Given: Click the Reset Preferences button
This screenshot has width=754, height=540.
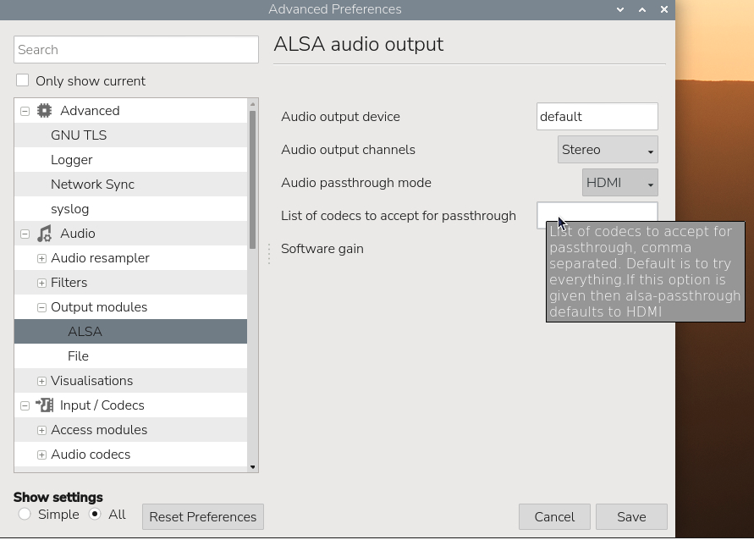Looking at the screenshot, I should [202, 516].
